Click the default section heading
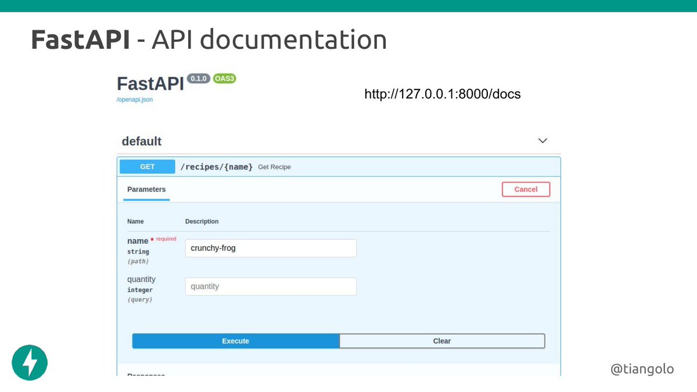 coord(142,141)
